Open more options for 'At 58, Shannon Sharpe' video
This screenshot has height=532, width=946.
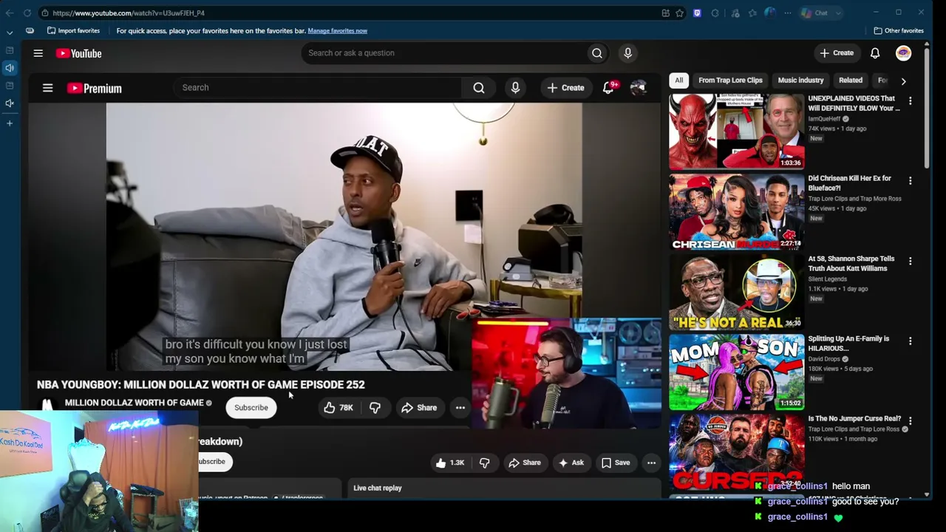910,261
